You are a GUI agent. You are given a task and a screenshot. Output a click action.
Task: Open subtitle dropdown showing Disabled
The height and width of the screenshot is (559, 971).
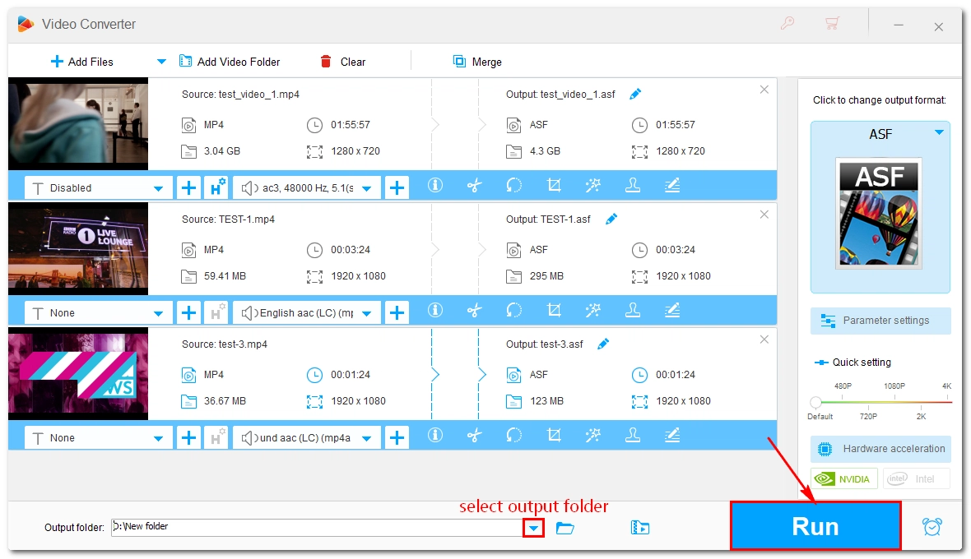(x=98, y=187)
